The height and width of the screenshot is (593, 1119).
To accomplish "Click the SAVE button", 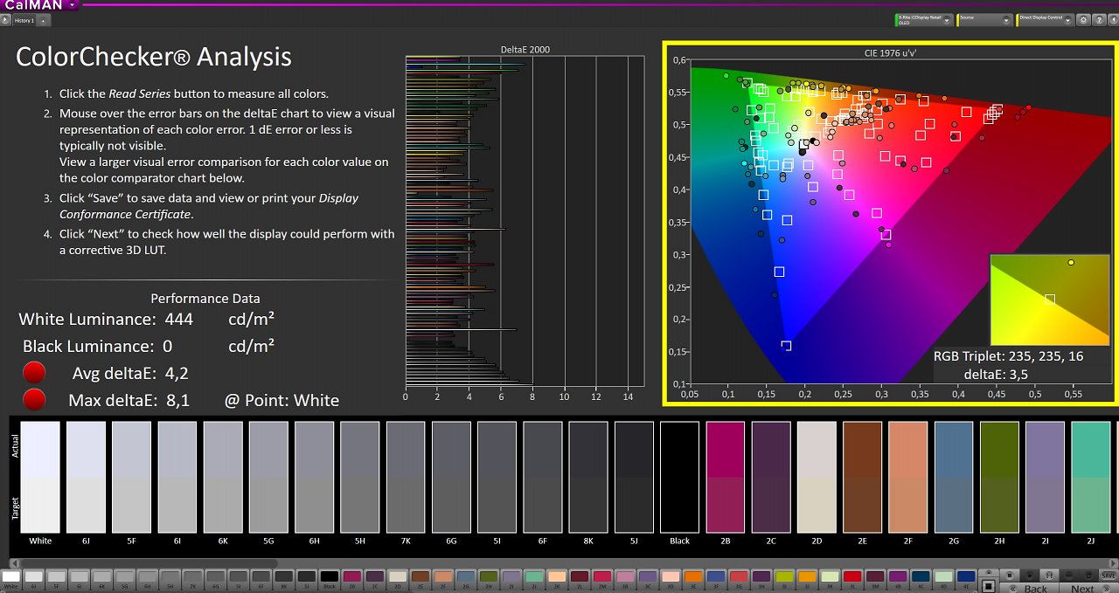I will tap(1108, 576).
